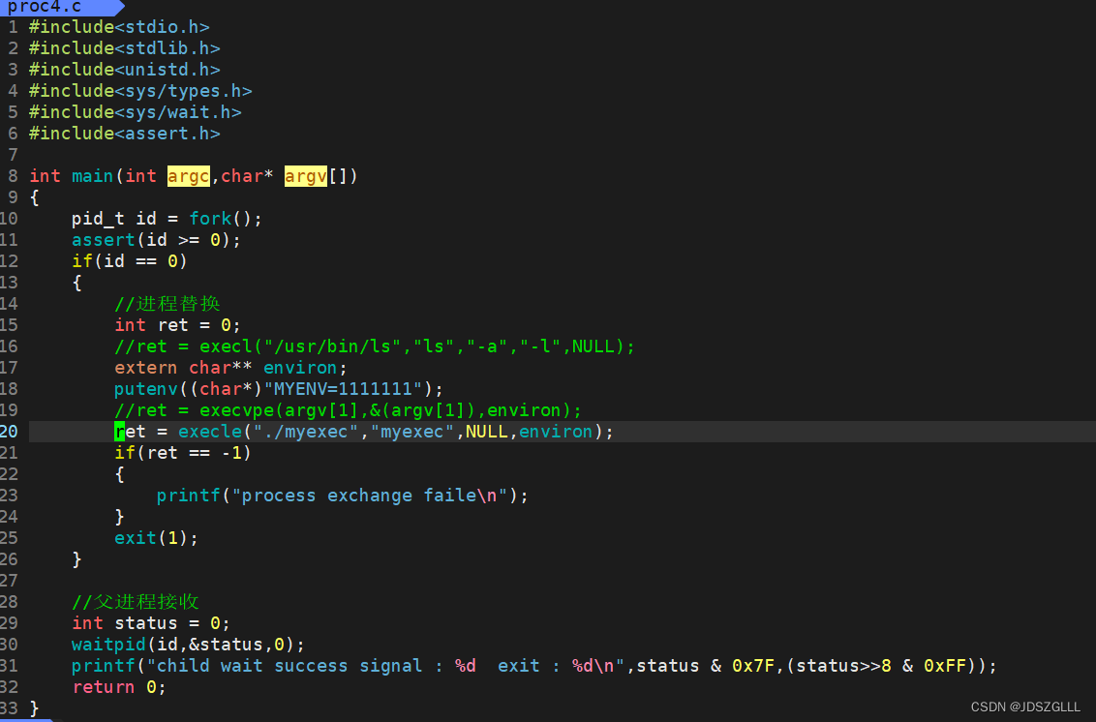Click the #include<stdio.h> line
1096x722 pixels.
coord(119,27)
